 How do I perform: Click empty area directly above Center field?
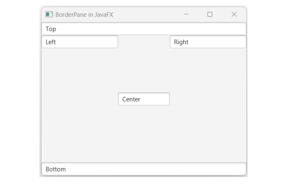pos(144,70)
